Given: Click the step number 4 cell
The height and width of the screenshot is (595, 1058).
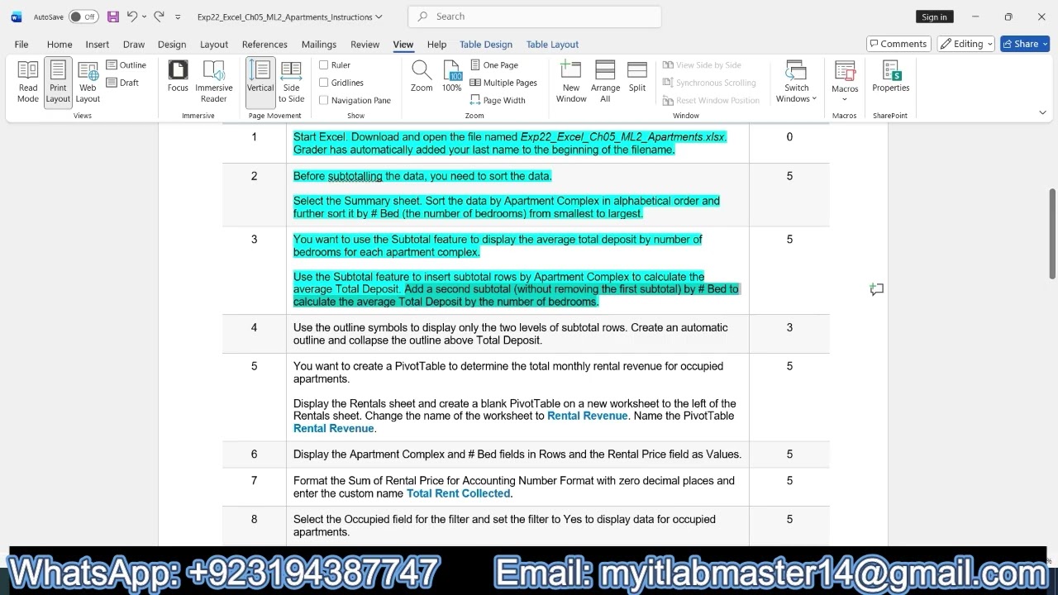Looking at the screenshot, I should tap(254, 334).
